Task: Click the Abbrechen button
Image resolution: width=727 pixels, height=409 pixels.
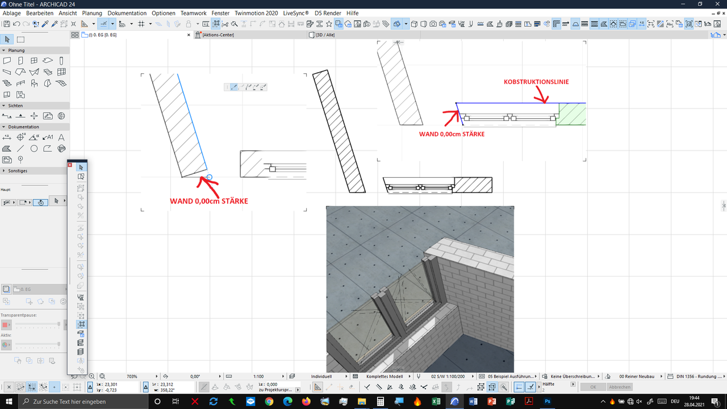Action: [620, 387]
